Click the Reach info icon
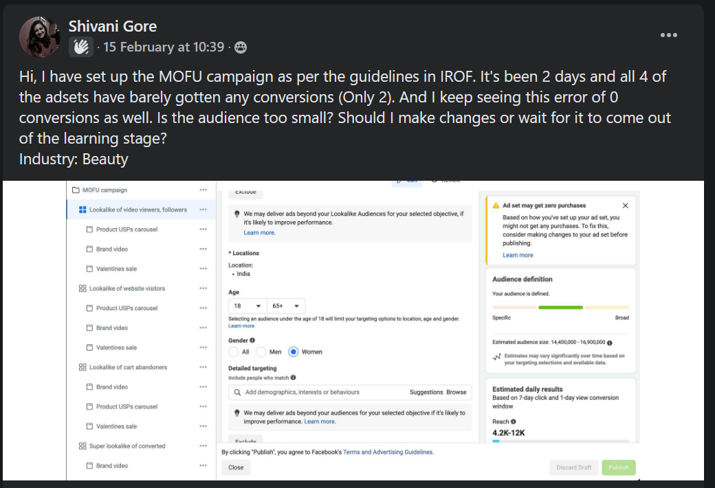Viewport: 715px width, 488px height. tap(514, 421)
